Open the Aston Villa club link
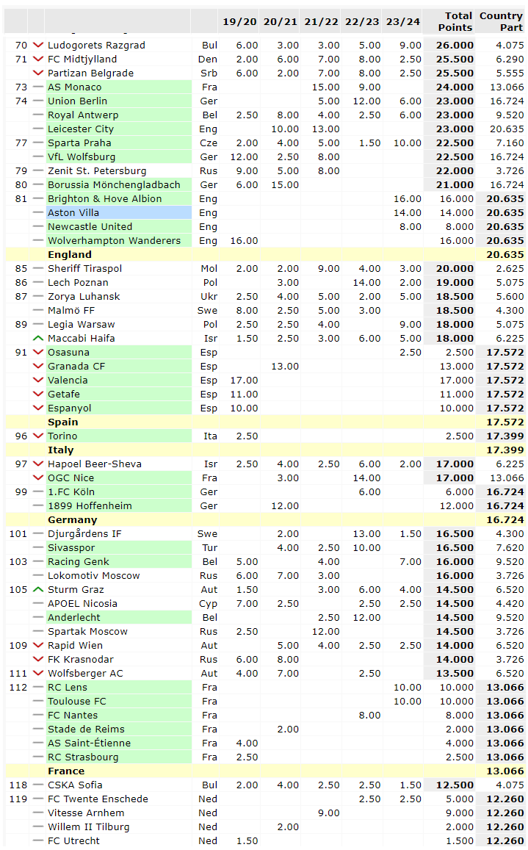This screenshot has width=528, height=850. (73, 212)
